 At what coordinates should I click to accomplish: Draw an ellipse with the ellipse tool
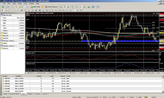click(x=40, y=10)
